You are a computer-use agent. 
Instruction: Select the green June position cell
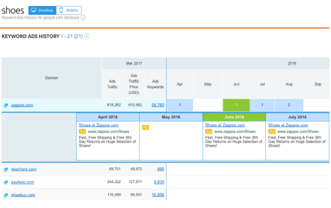click(236, 105)
